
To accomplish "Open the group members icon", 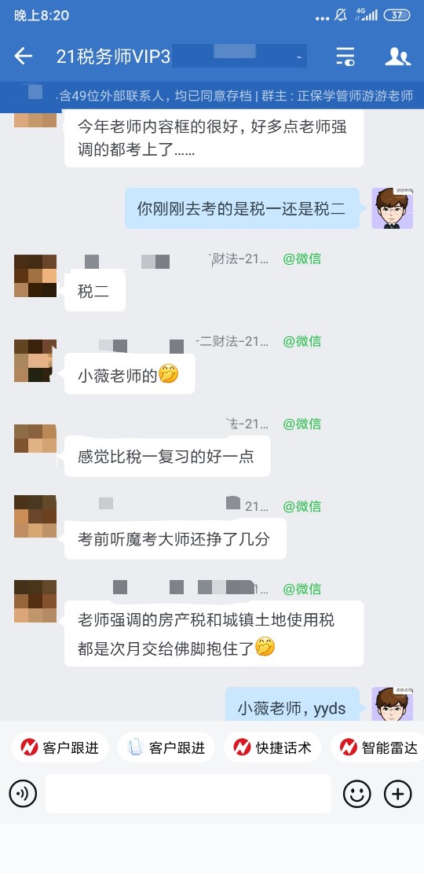I will (398, 57).
